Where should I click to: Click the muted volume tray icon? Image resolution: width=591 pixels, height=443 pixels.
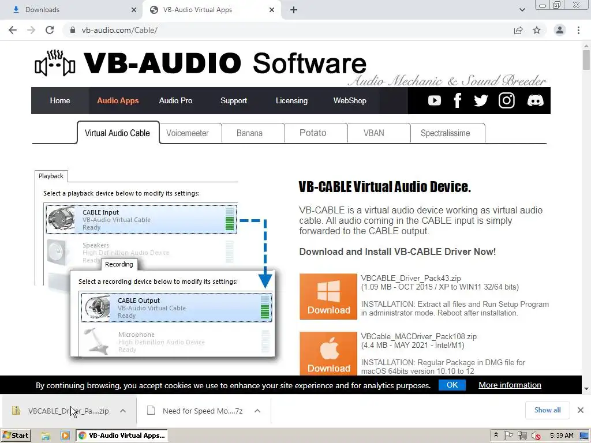pos(536,436)
